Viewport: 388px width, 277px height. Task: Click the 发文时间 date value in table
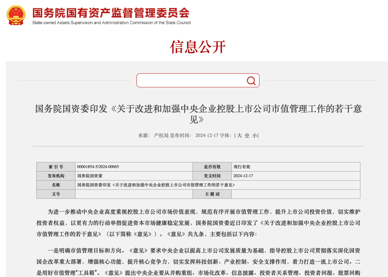pyautogui.click(x=243, y=176)
